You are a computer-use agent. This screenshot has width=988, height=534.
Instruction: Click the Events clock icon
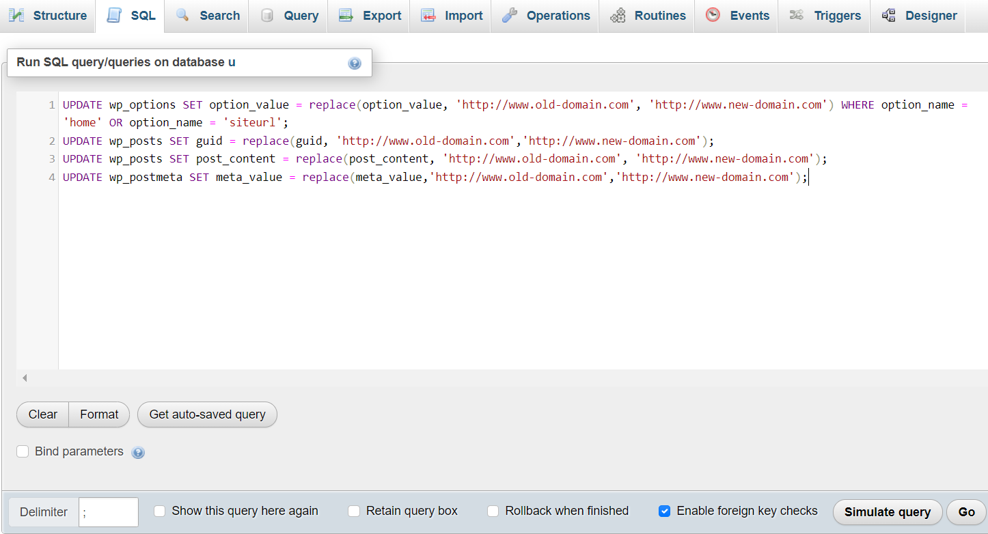click(x=713, y=15)
